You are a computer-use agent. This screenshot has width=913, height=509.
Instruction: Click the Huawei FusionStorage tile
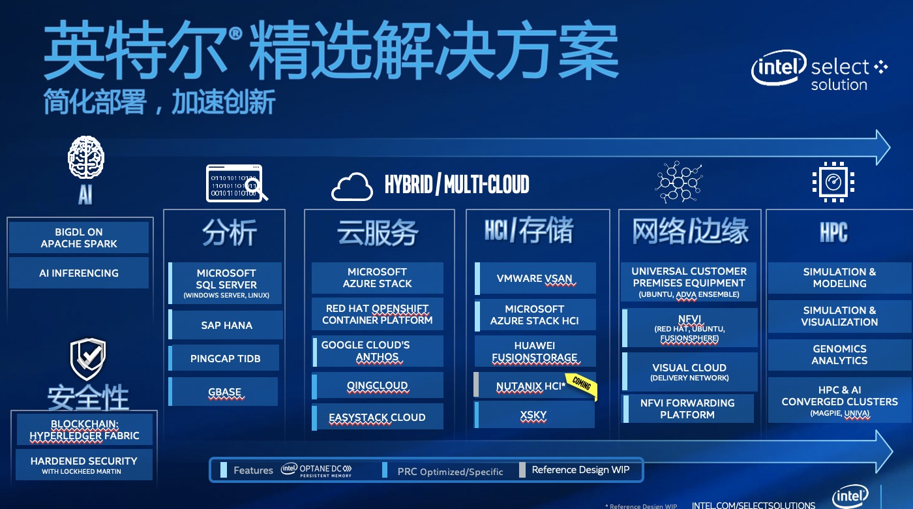pyautogui.click(x=535, y=351)
